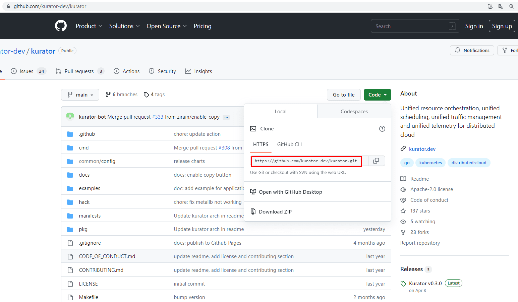Open the cmd folder icon
This screenshot has width=518, height=302.
pos(70,148)
